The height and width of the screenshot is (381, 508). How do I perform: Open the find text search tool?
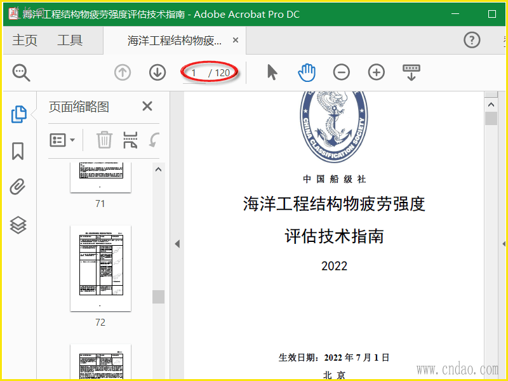[x=21, y=72]
